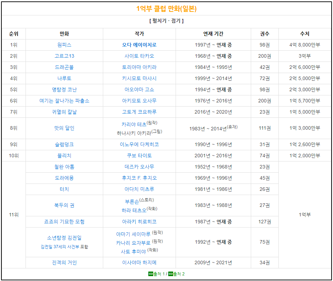The width and height of the screenshot is (333, 281).
Task: Click the green link icon beside 출처 2
Action: point(171,274)
